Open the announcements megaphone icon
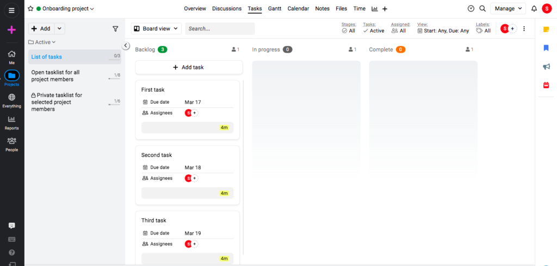The height and width of the screenshot is (266, 557). (546, 67)
